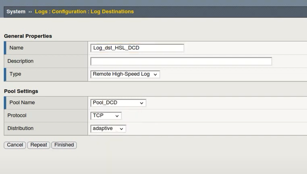Viewport: 307px width, 174px height.
Task: Open the Protocol dropdown set to TCP
Action: click(106, 116)
